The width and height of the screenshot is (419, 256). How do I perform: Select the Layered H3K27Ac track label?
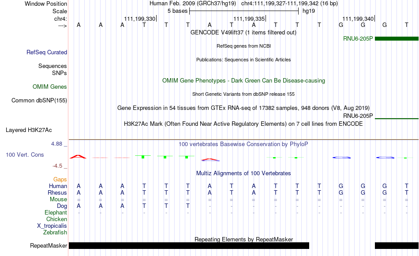[29, 130]
